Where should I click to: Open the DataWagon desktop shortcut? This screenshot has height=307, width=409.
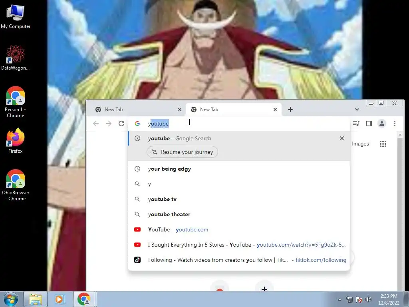(16, 58)
